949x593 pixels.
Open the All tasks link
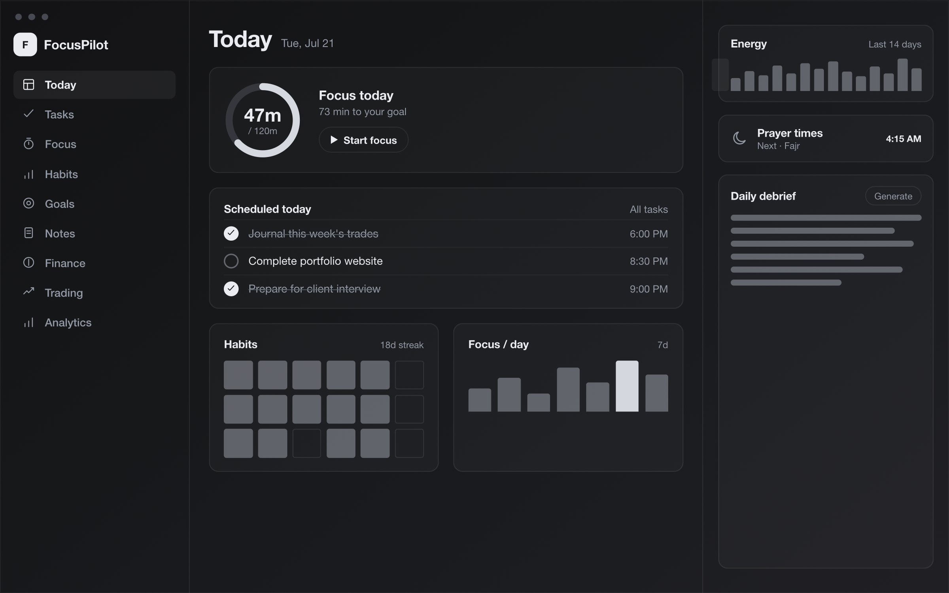click(648, 209)
